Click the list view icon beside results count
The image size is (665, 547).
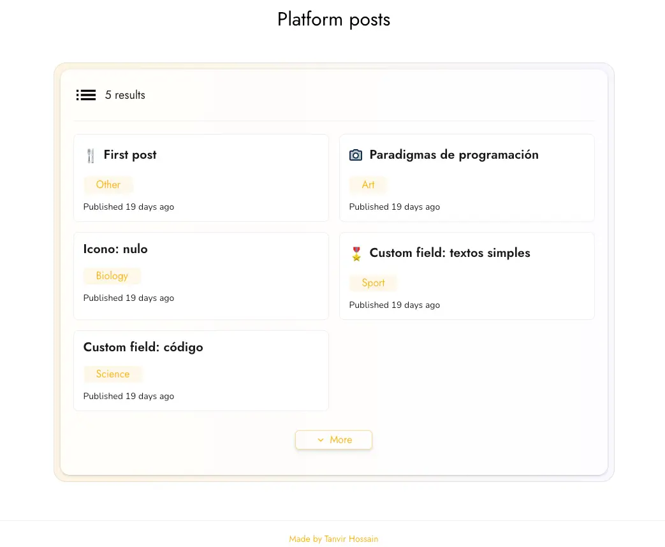(86, 95)
